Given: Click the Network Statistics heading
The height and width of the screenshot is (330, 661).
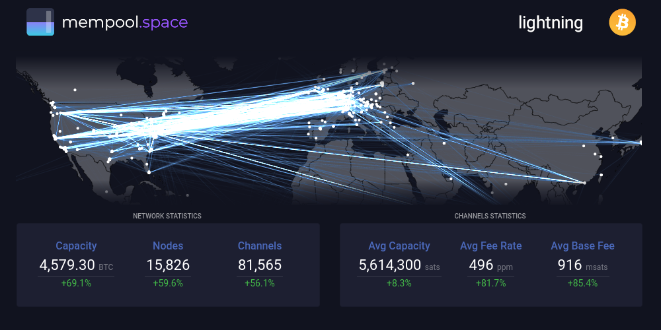Looking at the screenshot, I should coord(167,216).
